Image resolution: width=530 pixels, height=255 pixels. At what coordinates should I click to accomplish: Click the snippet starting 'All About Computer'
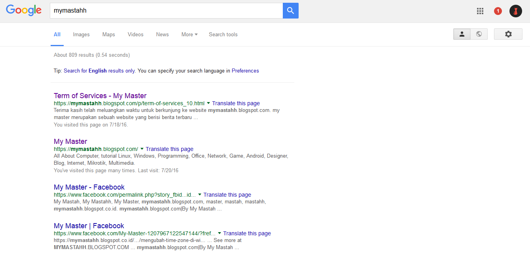click(x=171, y=160)
